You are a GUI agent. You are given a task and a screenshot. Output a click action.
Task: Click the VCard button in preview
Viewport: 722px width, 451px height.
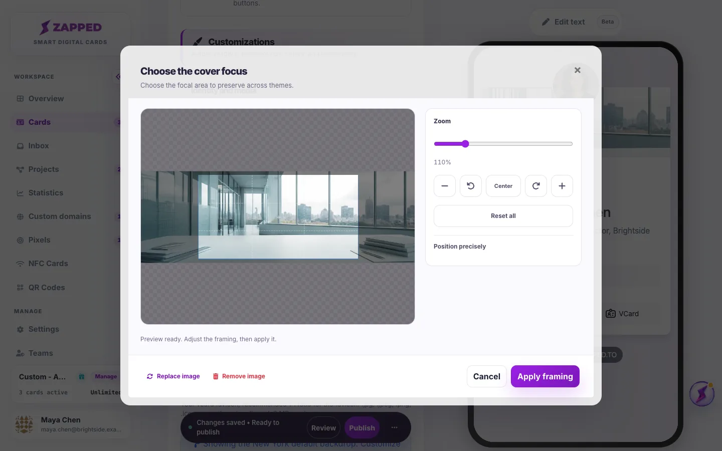coord(622,314)
